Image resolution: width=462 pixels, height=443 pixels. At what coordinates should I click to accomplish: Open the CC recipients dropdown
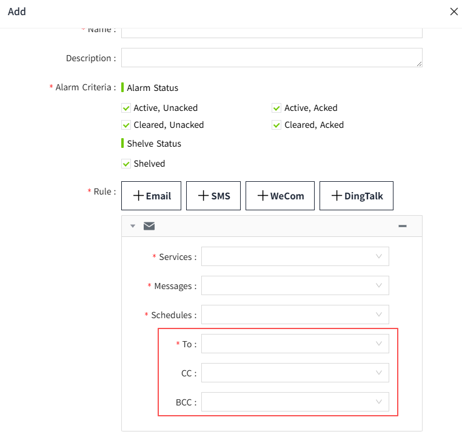[x=295, y=373]
